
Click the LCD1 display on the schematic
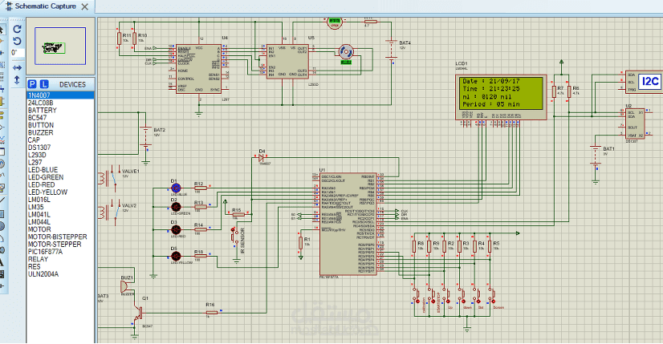click(501, 97)
